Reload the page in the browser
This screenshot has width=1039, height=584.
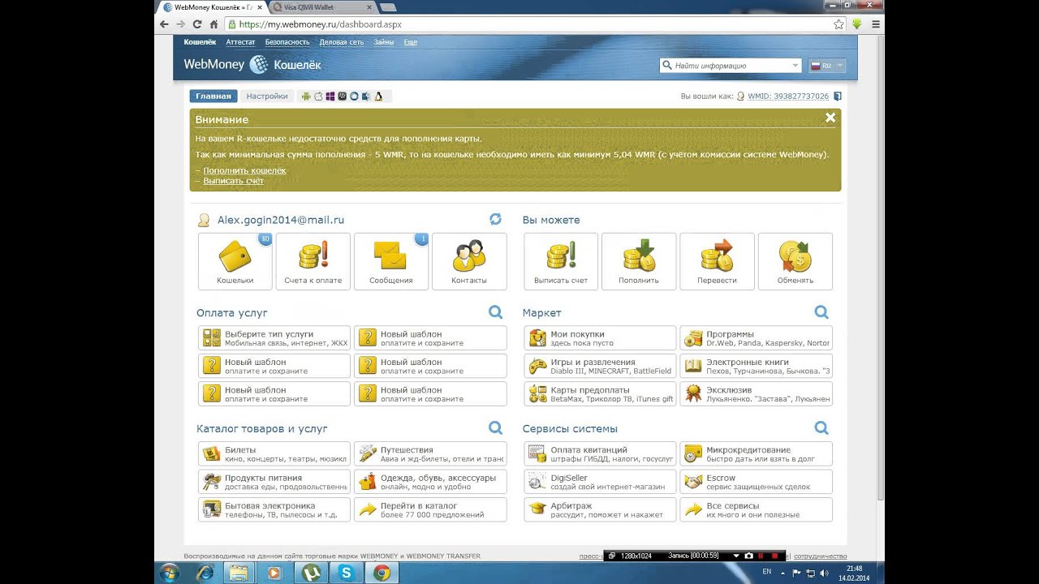pos(197,24)
